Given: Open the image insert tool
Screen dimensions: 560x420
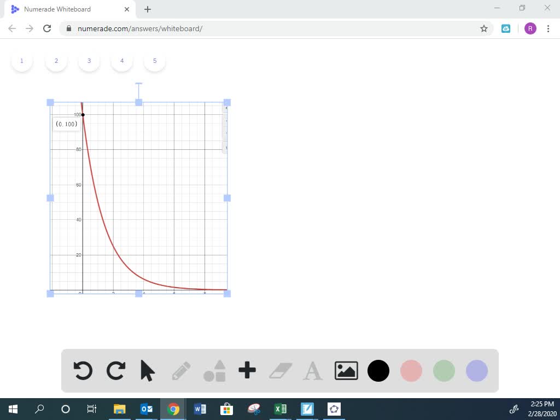Looking at the screenshot, I should click(345, 371).
